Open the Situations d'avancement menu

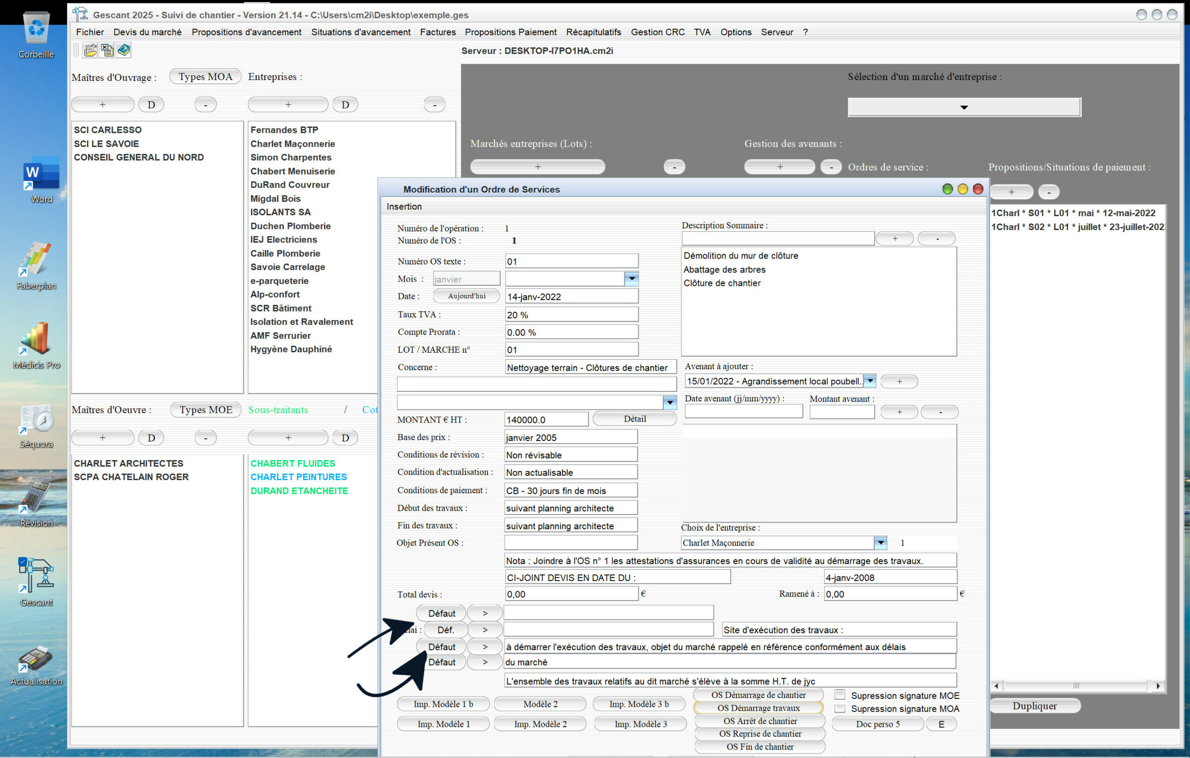[360, 32]
